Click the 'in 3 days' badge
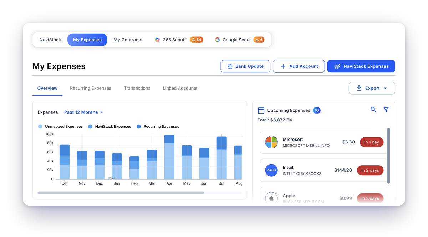428x237 pixels. pos(370,198)
